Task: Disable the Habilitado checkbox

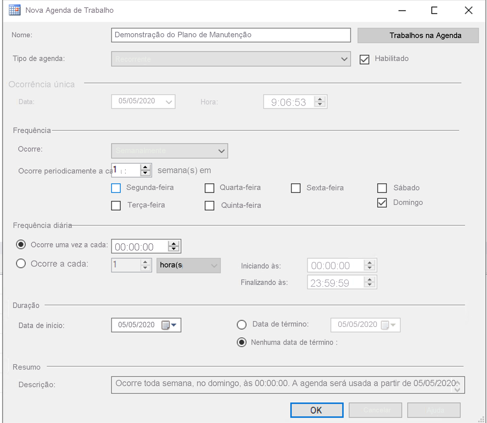Action: coord(364,59)
